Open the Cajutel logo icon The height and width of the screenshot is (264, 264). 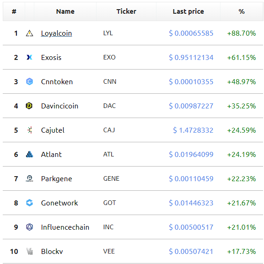[30, 130]
